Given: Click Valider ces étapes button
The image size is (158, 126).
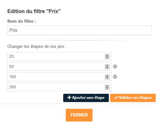Looking at the screenshot, I should (x=133, y=98).
